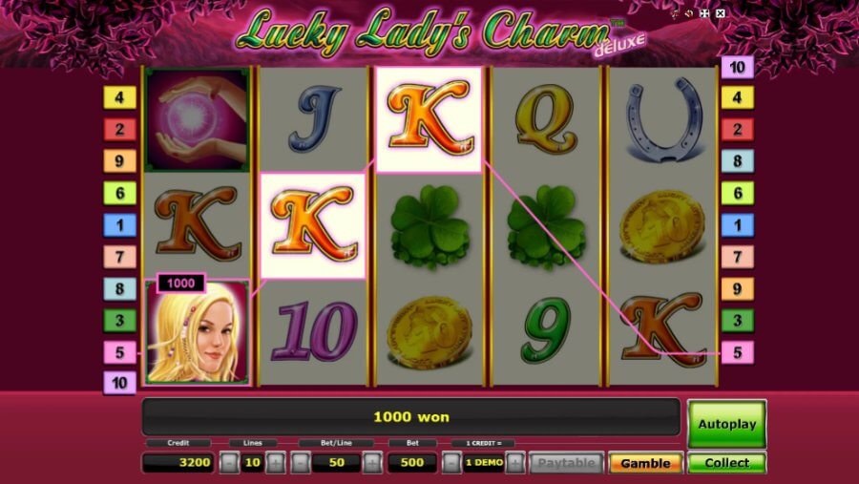The width and height of the screenshot is (859, 484).
Task: Start the Gamble feature
Action: click(645, 463)
